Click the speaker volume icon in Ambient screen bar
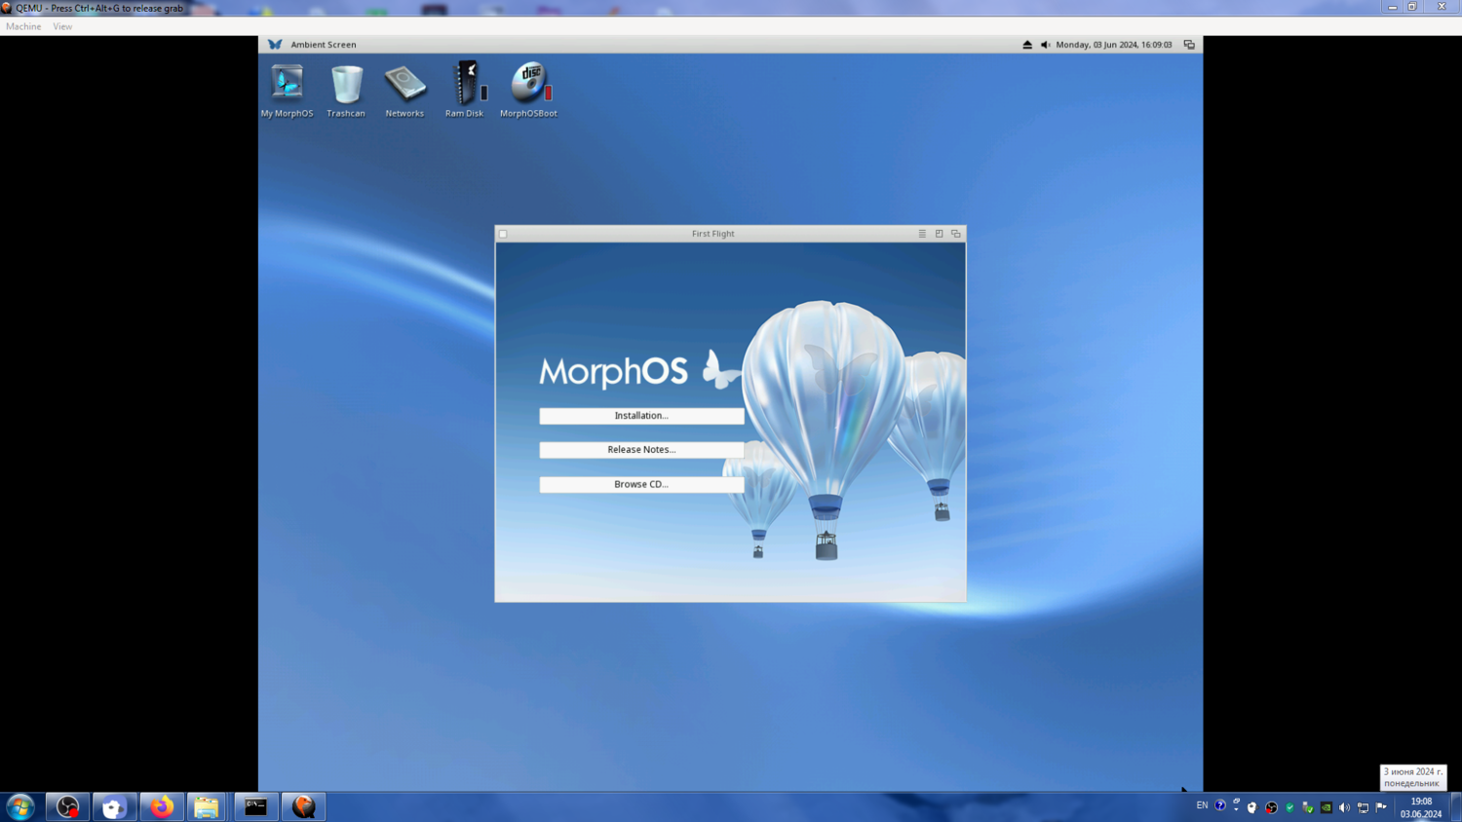Image resolution: width=1462 pixels, height=822 pixels. point(1045,45)
